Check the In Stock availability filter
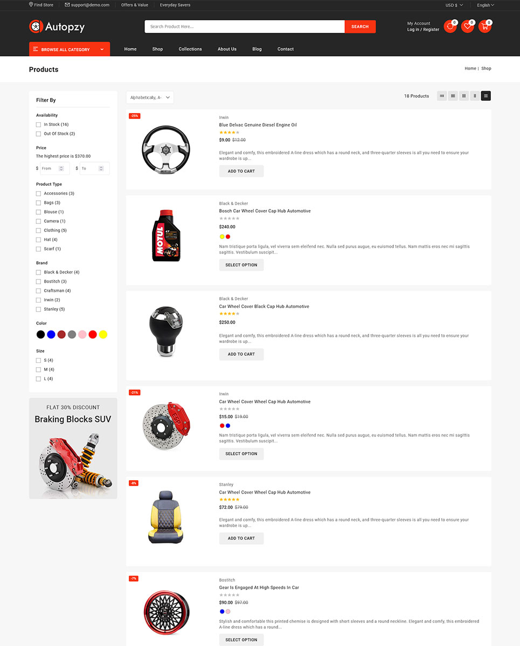This screenshot has width=520, height=646. 38,124
